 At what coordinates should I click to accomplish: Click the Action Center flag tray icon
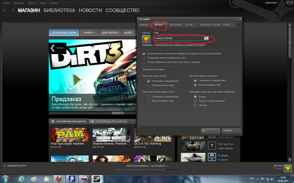coord(262,179)
